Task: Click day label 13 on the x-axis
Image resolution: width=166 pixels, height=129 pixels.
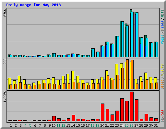Action: tap(68, 125)
